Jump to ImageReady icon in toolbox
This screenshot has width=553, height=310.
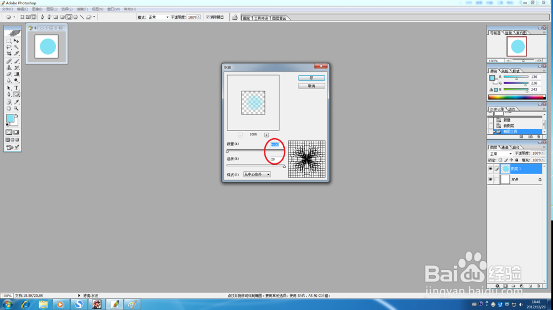[12, 147]
